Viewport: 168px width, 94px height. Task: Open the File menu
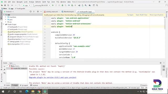point(5,2)
